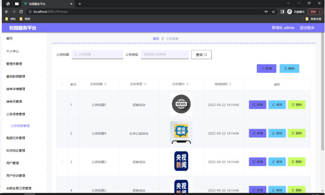Expand the 基础数据管理 sidebar menu
325x195 pixels.
tap(24, 76)
